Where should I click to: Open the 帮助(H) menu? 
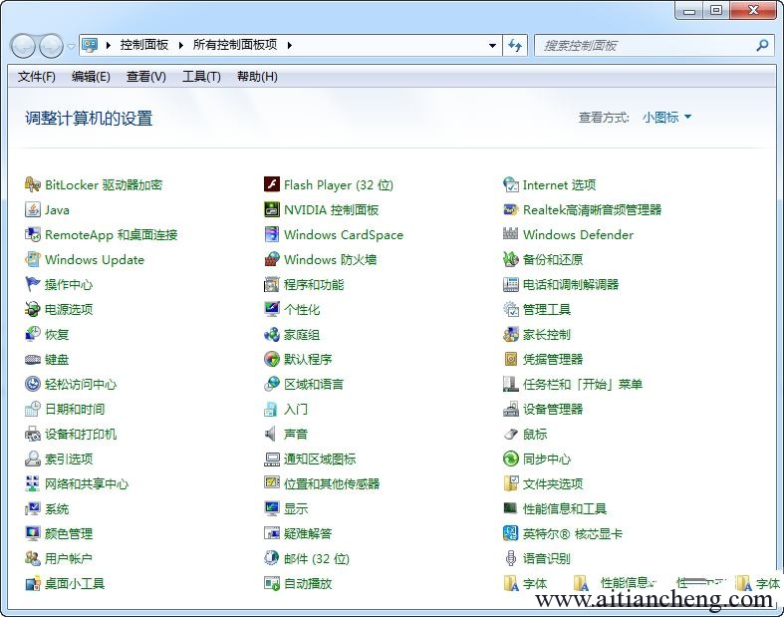[x=257, y=77]
